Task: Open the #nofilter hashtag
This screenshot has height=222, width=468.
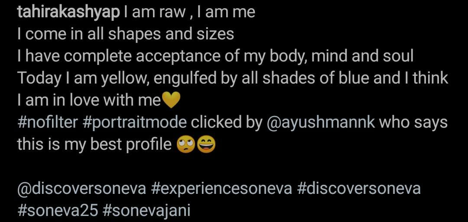Action: coord(48,122)
